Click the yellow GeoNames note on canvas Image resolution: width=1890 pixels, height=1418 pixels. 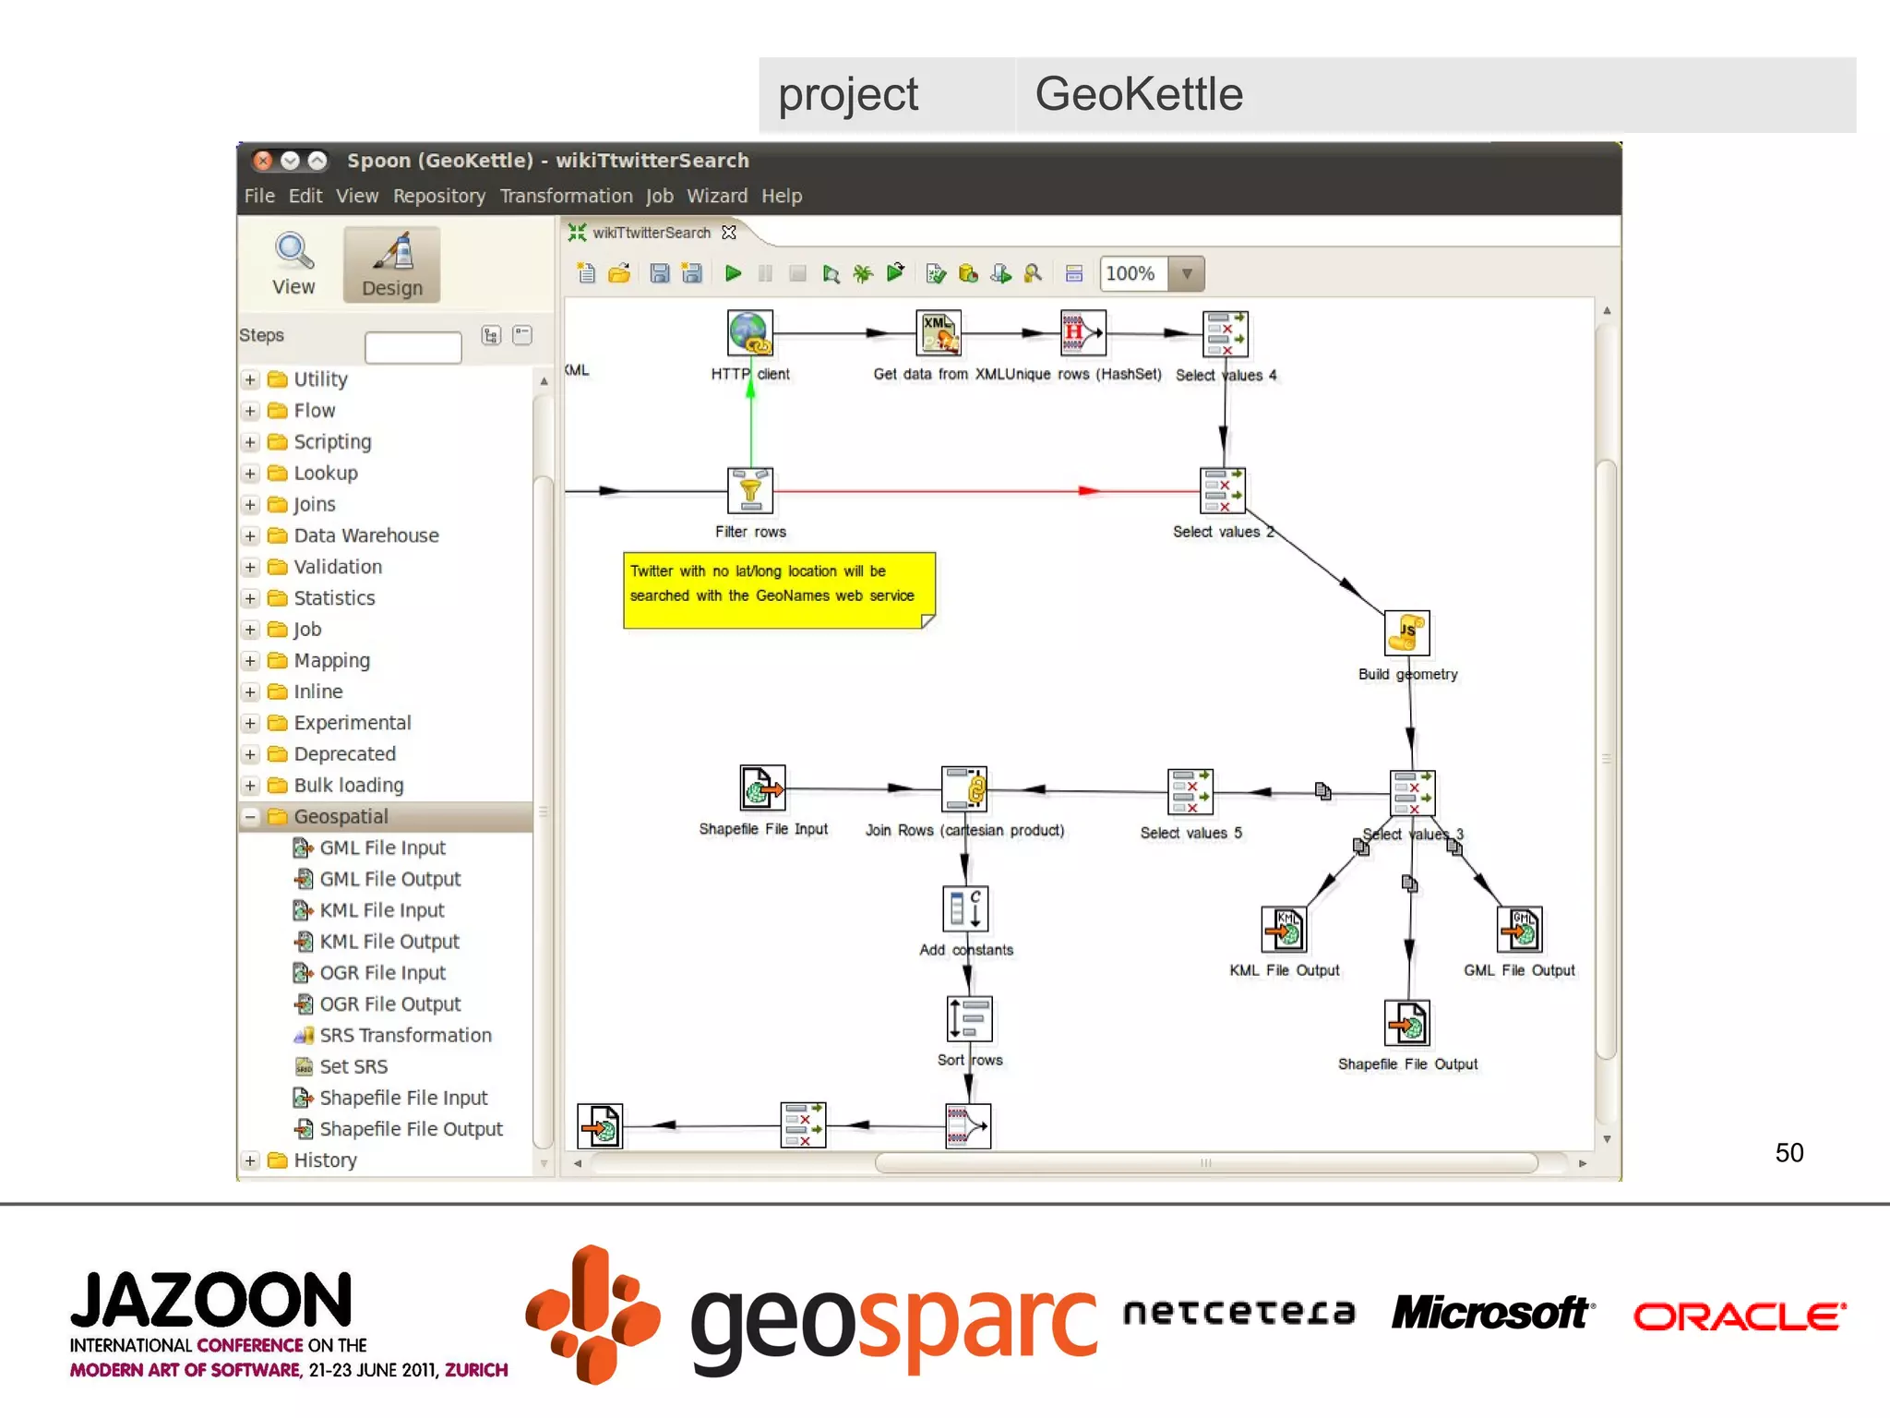coord(778,591)
